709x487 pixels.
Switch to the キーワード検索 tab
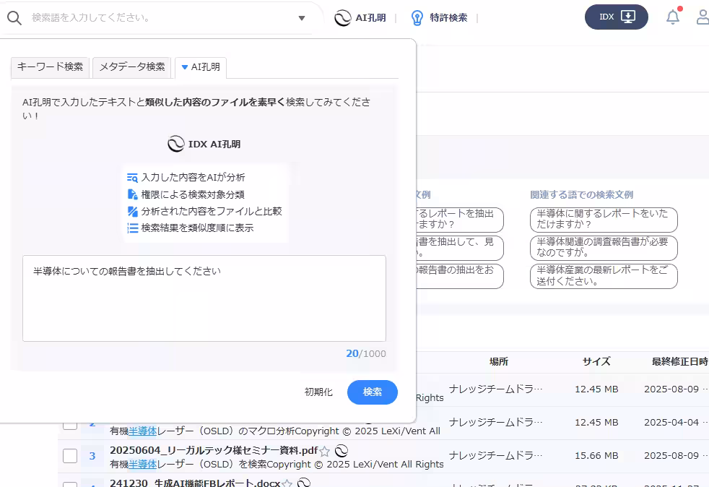coord(49,68)
